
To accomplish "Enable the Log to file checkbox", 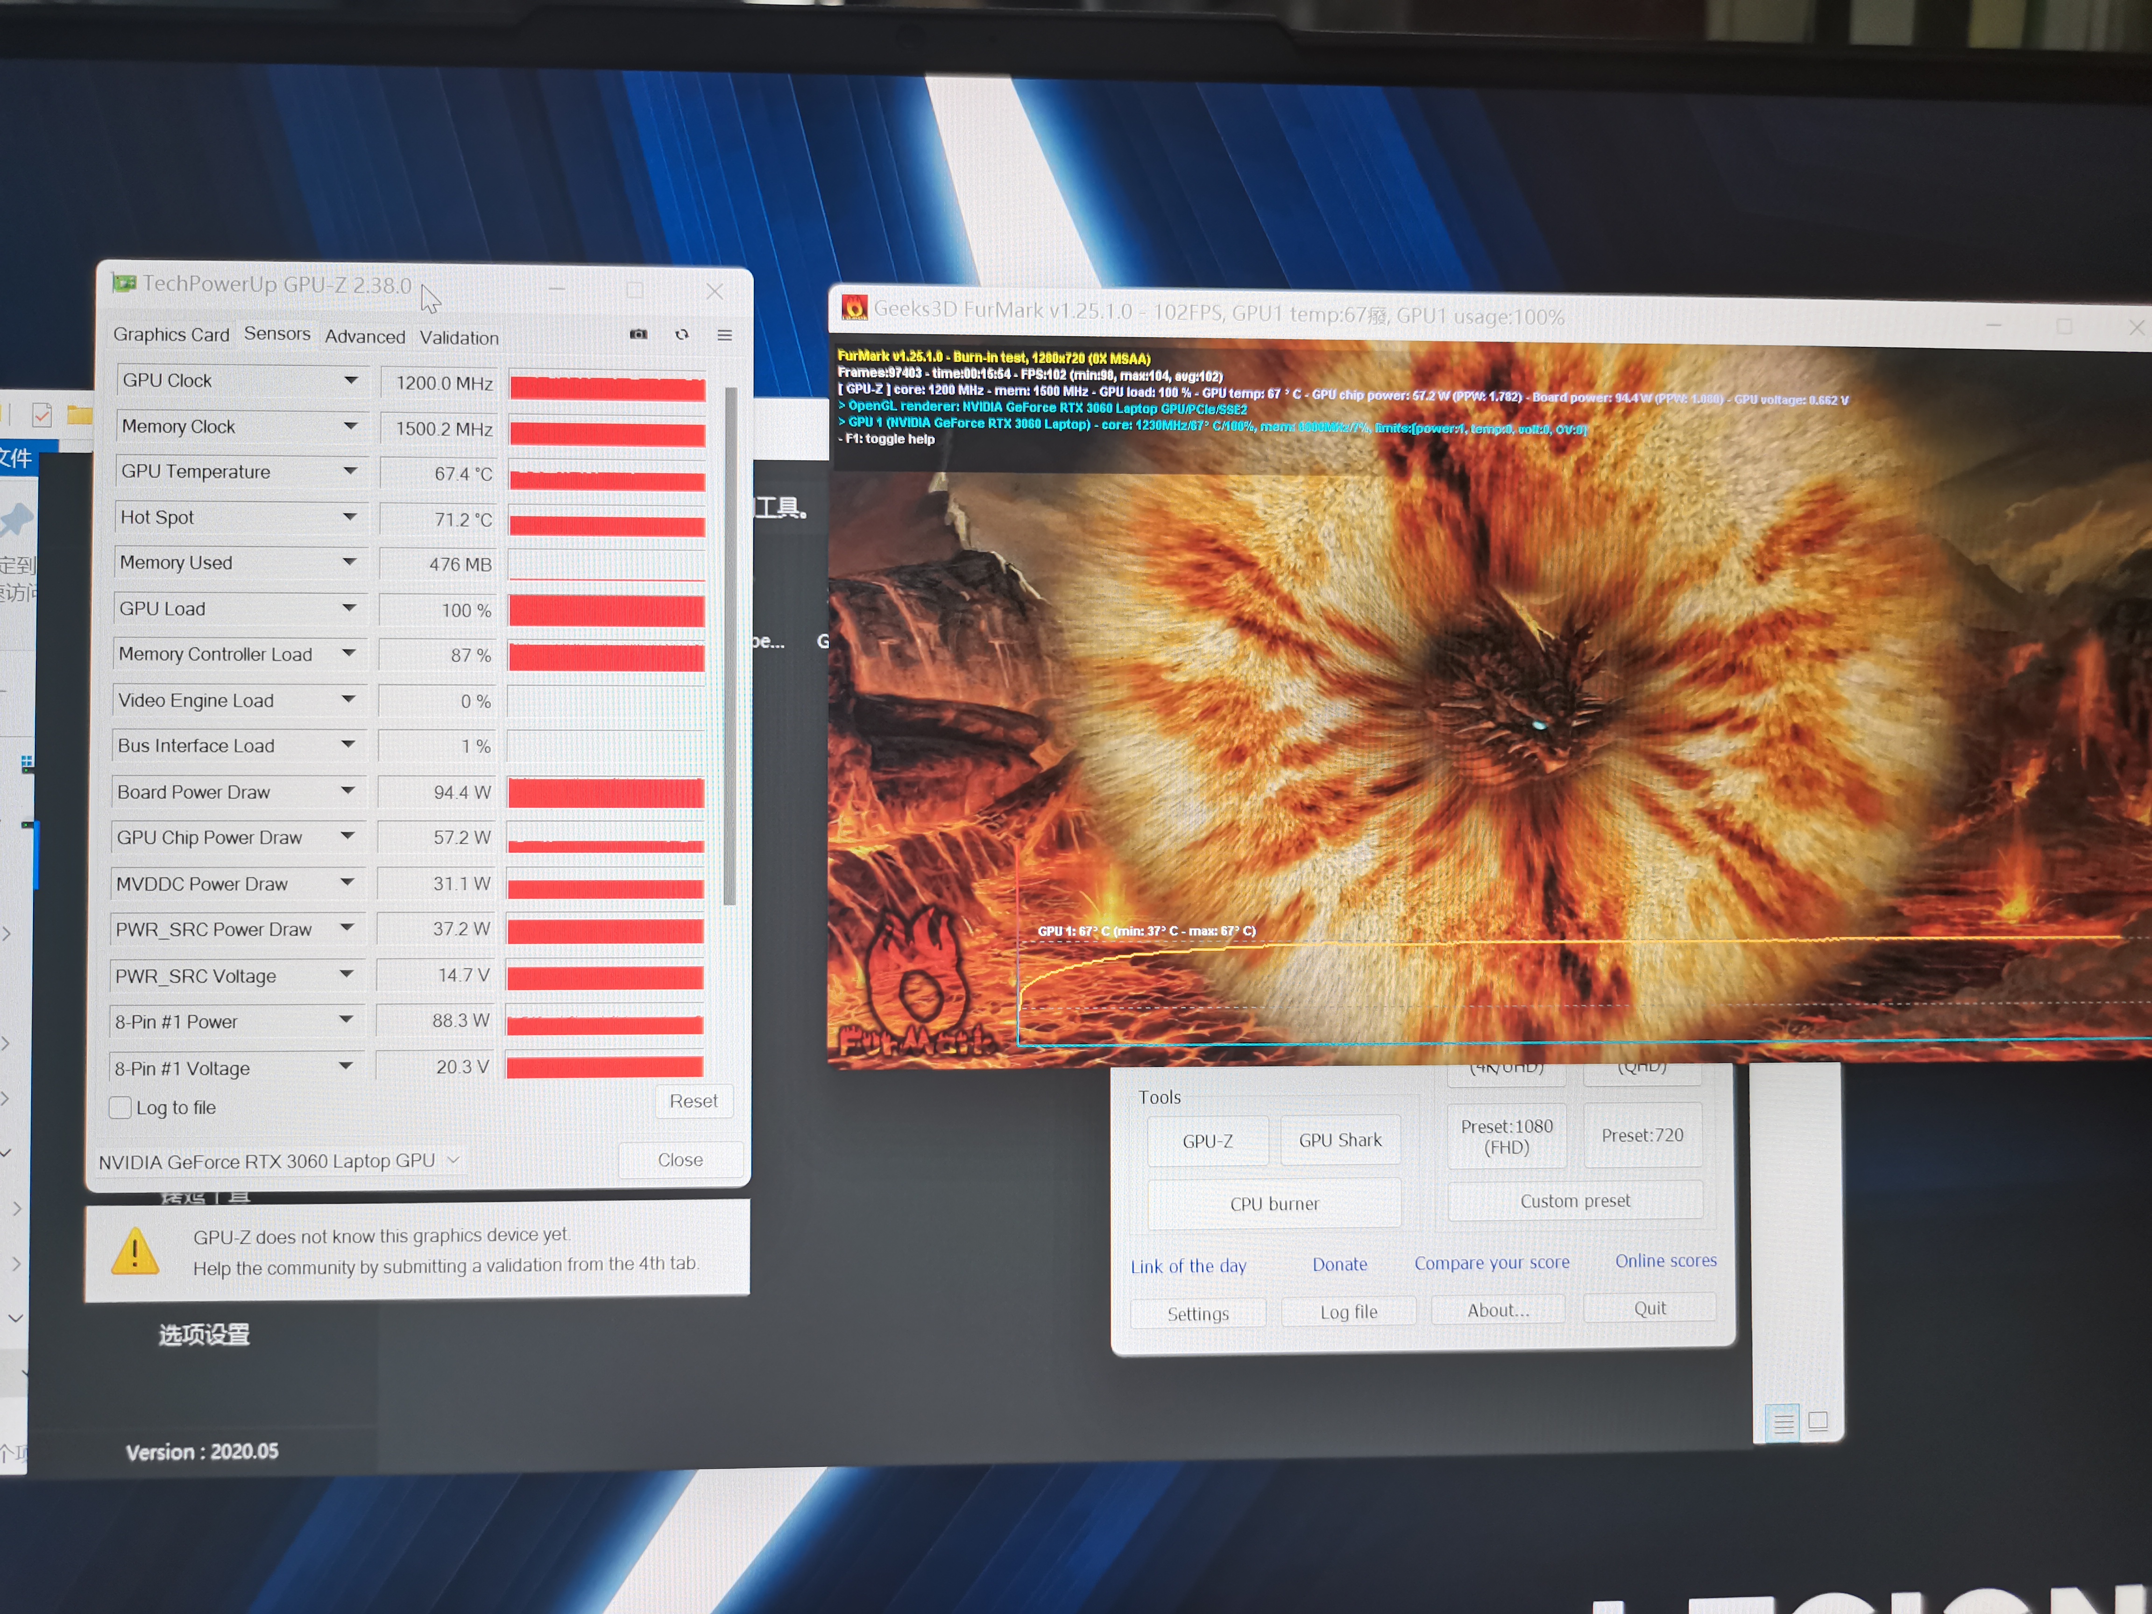I will [120, 1107].
